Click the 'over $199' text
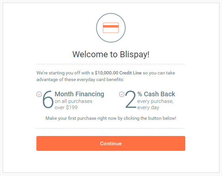Screen dimensions: 222x176 click(66, 108)
